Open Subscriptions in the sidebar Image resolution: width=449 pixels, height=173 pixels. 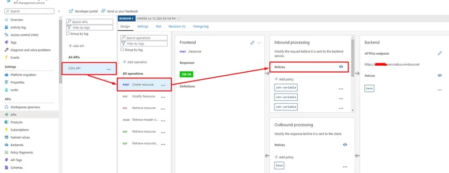tap(19, 130)
